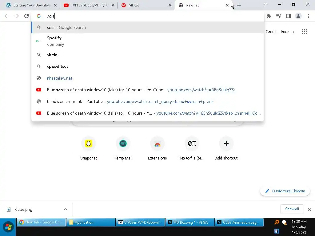Open the Google apps grid
The image size is (315, 236).
pyautogui.click(x=304, y=32)
